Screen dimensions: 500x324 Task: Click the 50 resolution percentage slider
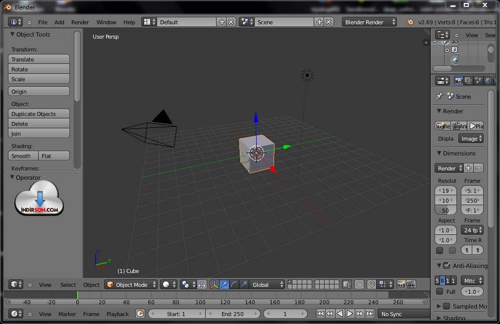point(446,210)
